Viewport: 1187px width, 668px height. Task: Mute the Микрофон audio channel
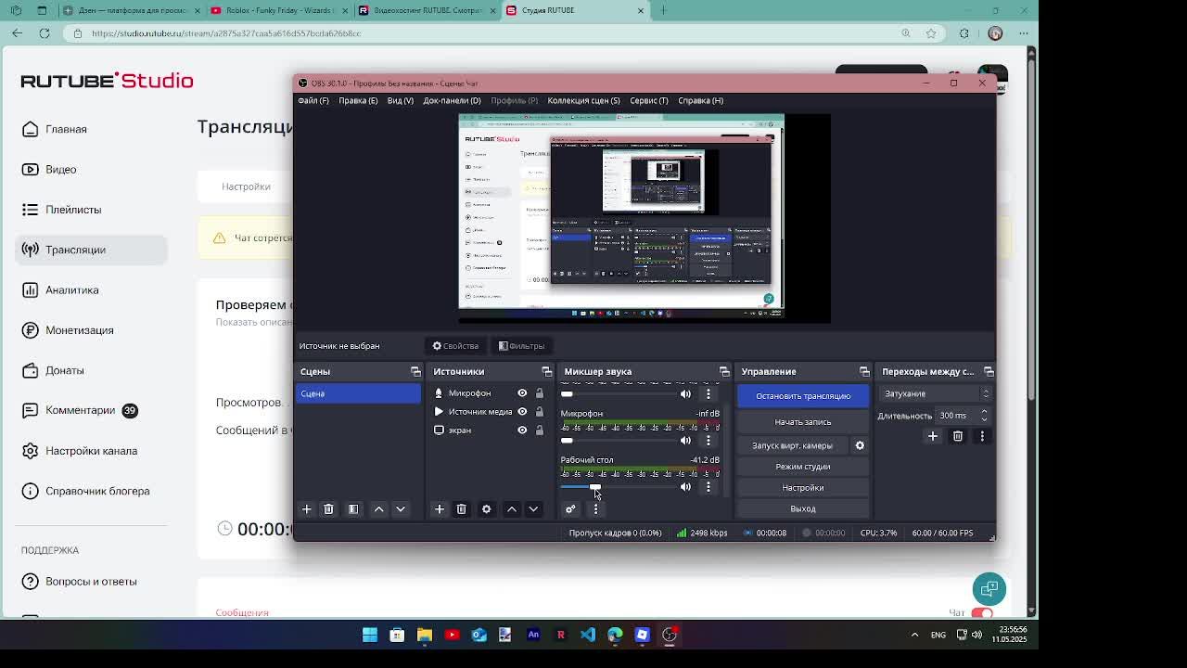[685, 441]
